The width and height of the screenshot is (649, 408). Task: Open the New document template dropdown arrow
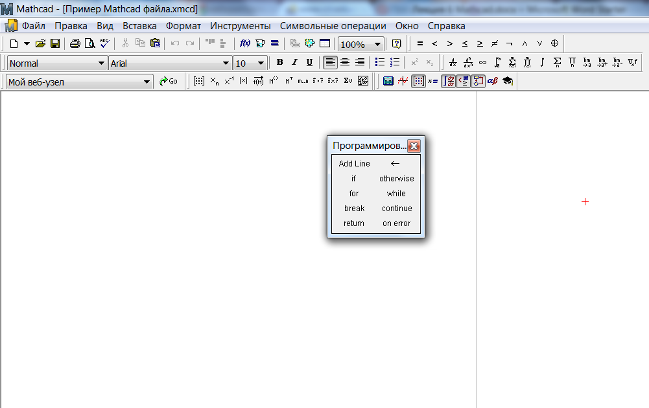pyautogui.click(x=27, y=43)
